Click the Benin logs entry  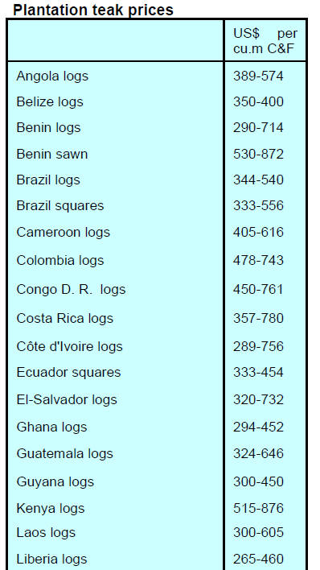tap(48, 128)
